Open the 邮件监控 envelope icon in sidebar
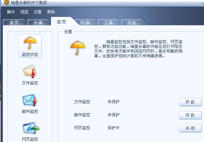This screenshot has height=142, width=204. pyautogui.click(x=30, y=100)
